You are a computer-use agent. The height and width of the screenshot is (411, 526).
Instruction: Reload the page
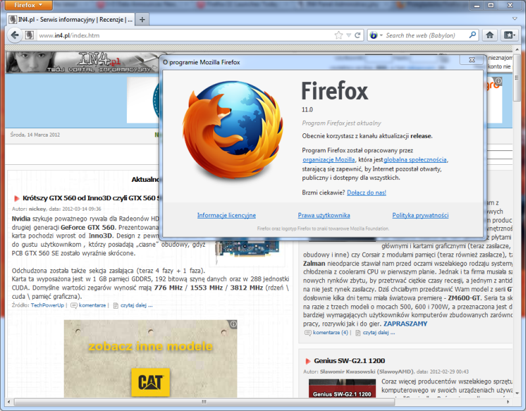[358, 35]
